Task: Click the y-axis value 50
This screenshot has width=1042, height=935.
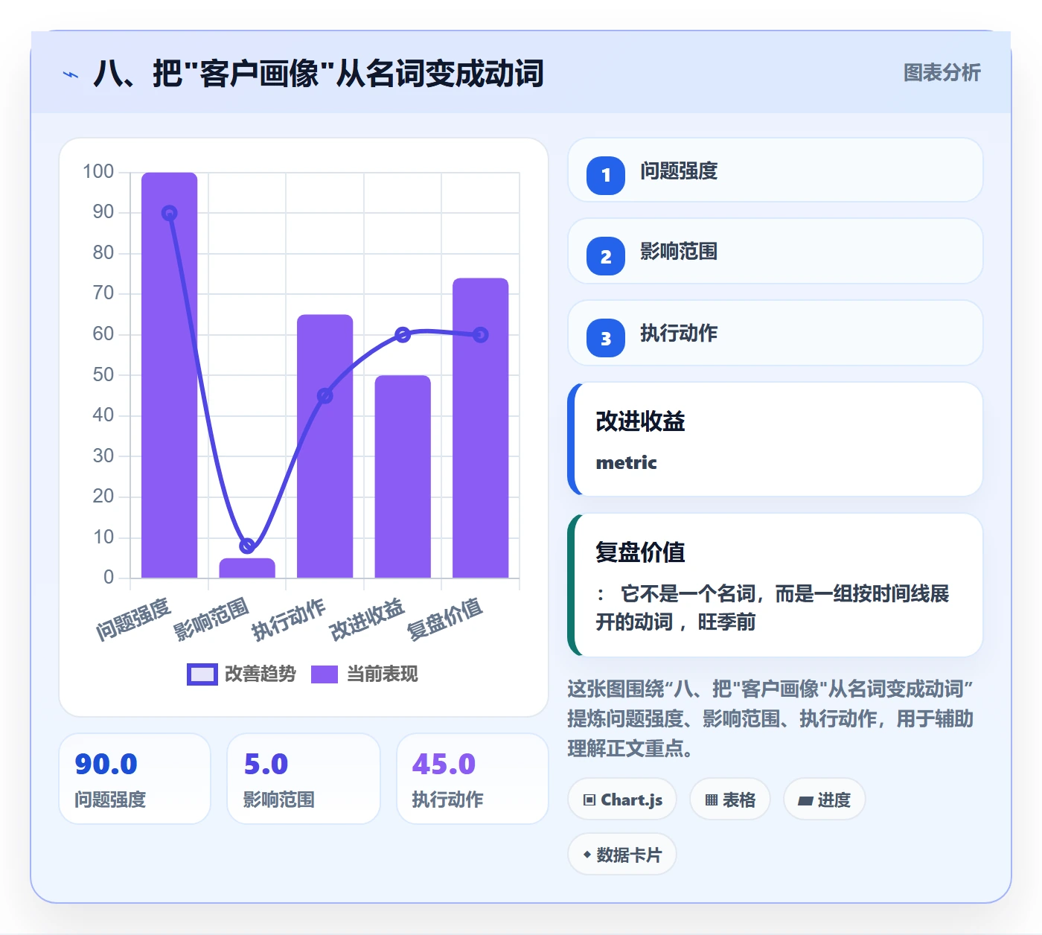Action: coord(103,374)
